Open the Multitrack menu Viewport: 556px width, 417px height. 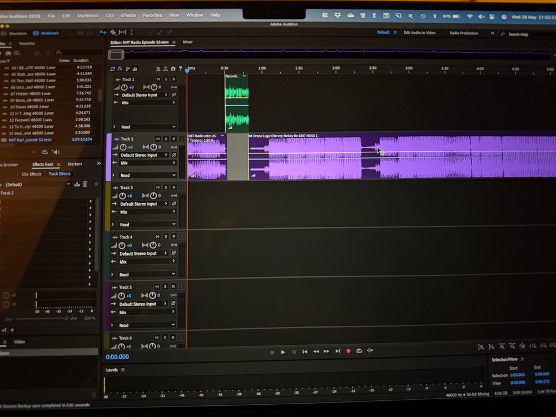coord(88,16)
